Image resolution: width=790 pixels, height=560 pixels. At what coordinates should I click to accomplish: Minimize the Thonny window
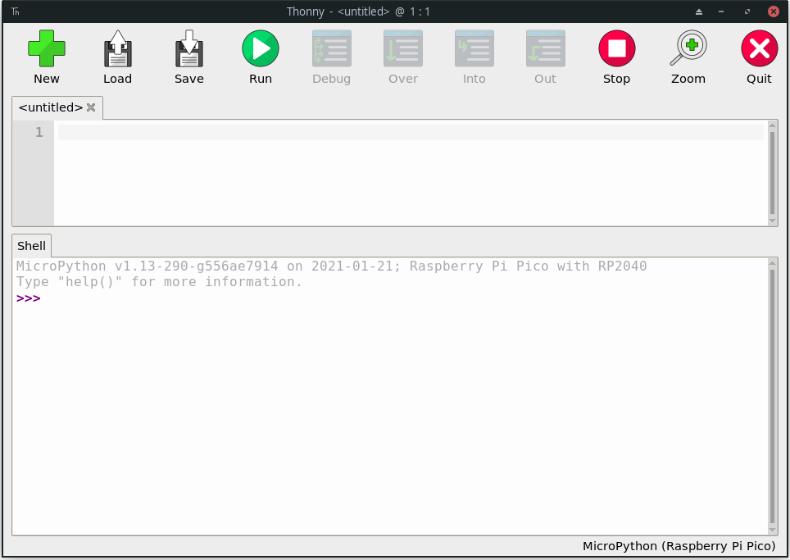coord(721,11)
